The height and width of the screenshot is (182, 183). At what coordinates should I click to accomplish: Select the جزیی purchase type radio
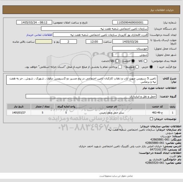(151, 67)
